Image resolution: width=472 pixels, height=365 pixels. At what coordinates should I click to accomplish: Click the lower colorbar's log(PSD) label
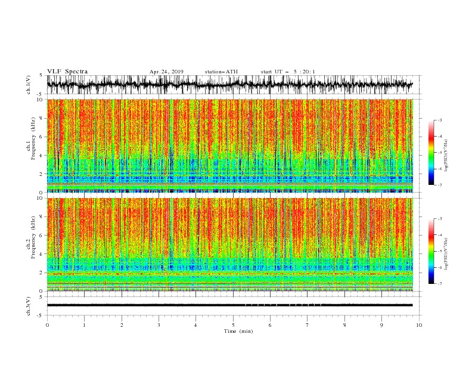(x=446, y=253)
